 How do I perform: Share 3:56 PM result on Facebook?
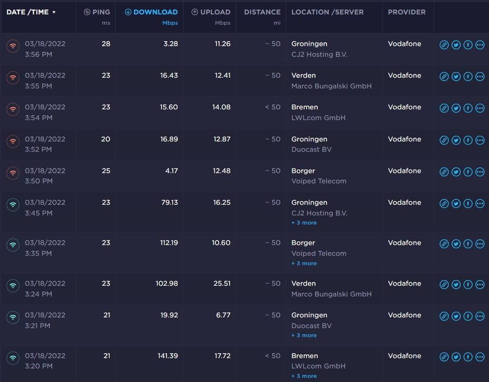point(468,45)
